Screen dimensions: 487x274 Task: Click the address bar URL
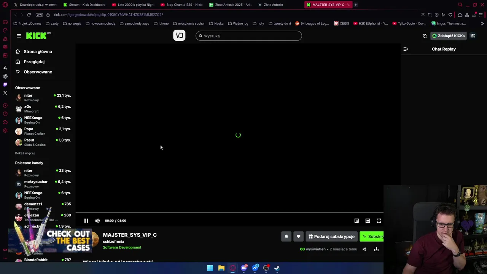108,14
